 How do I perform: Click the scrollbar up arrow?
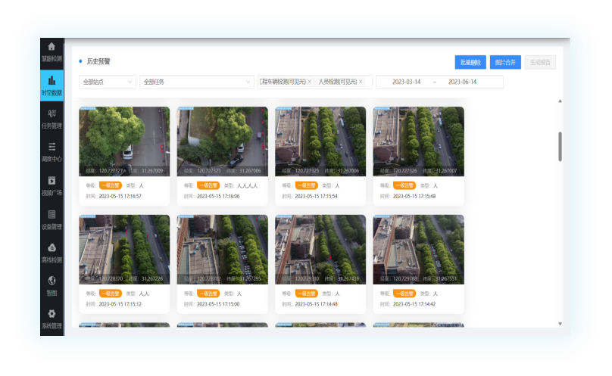(560, 101)
